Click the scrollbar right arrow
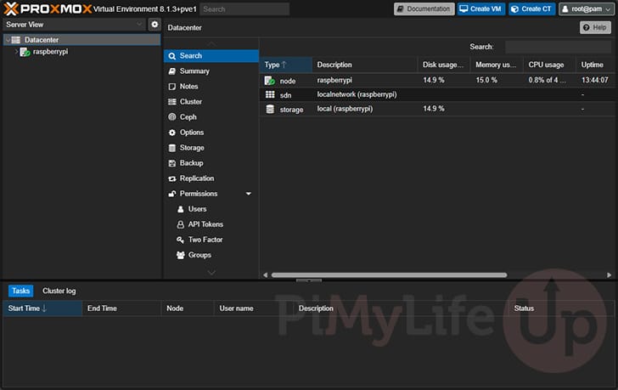This screenshot has width=618, height=390. tap(610, 274)
